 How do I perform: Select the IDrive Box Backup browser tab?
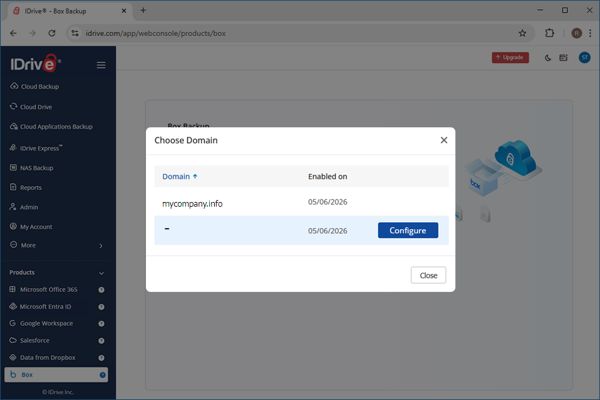click(x=69, y=11)
